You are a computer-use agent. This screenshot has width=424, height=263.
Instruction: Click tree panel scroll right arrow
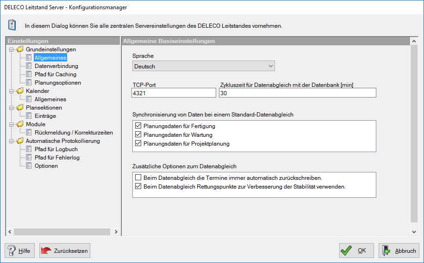pos(116,232)
